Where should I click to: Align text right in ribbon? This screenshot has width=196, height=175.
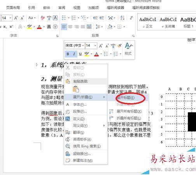[x=77, y=27]
